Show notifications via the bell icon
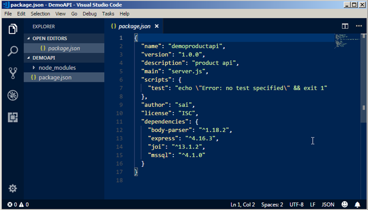The height and width of the screenshot is (210, 368). [x=357, y=204]
